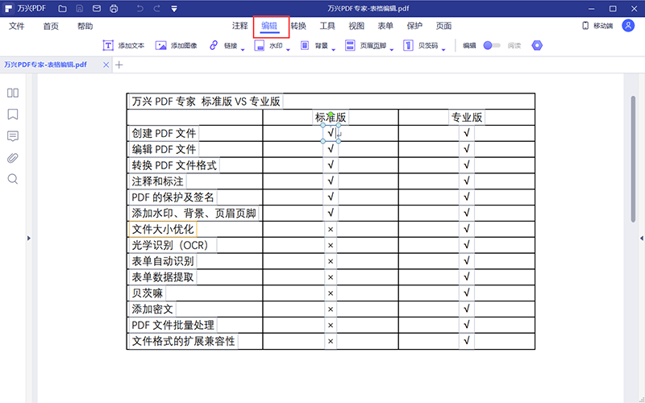Select the 文件格式的扩展兼容性 cell text
This screenshot has height=403, width=645.
pyautogui.click(x=183, y=341)
